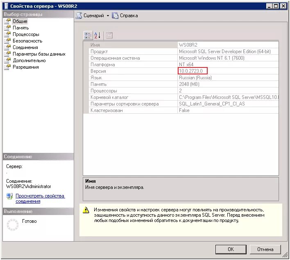Open the Соединения page
Image resolution: width=290 pixels, height=260 pixels.
[25, 47]
